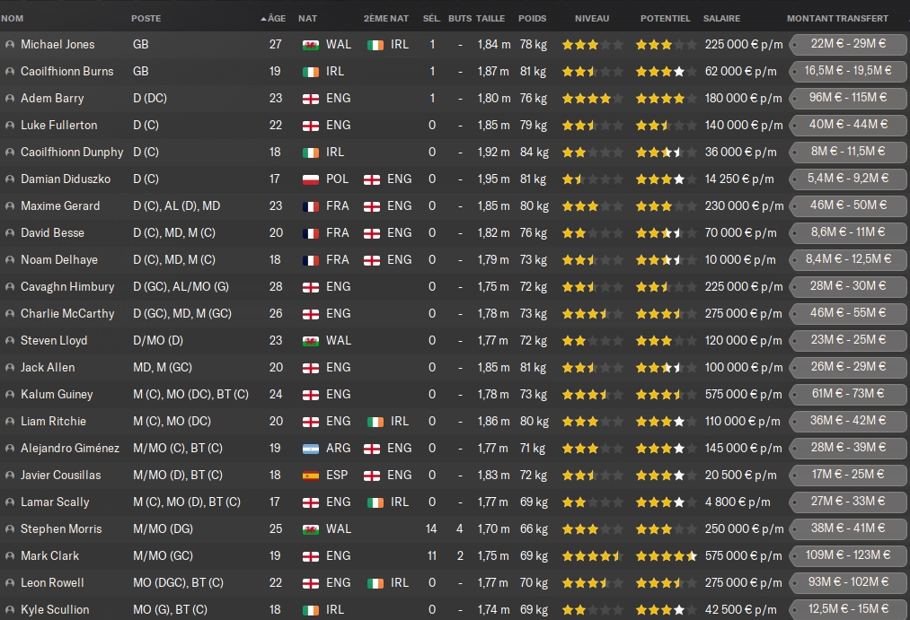Open Damian Diduszko's 5,4M € - 9,2M € value
Image resolution: width=910 pixels, height=620 pixels.
[x=848, y=179]
